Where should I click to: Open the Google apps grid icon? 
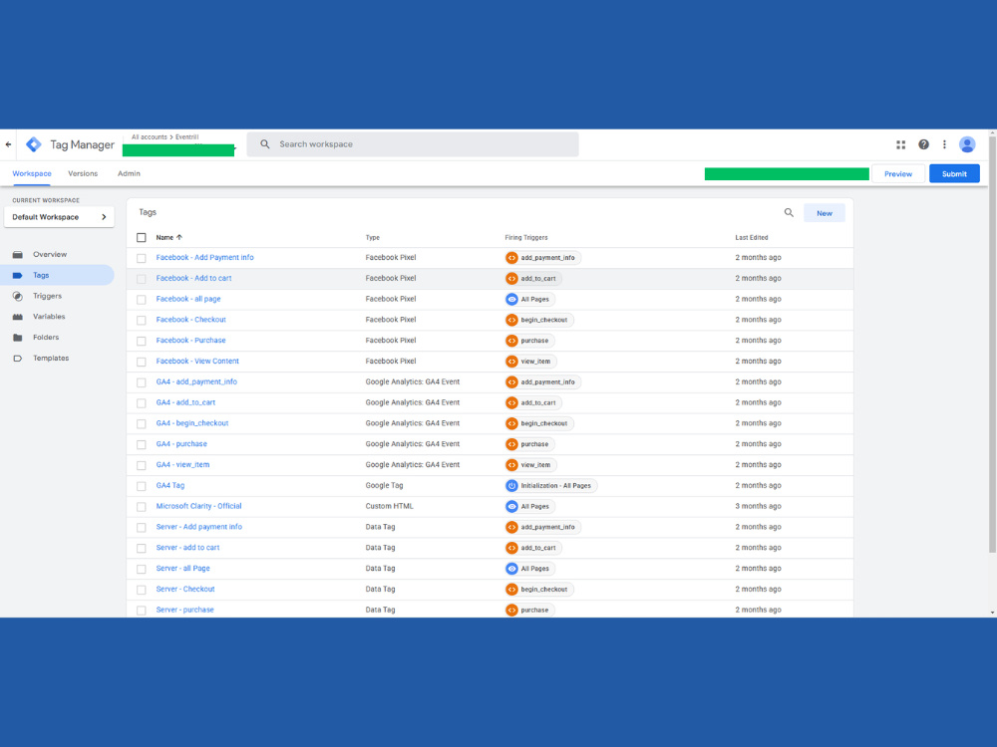click(x=901, y=144)
